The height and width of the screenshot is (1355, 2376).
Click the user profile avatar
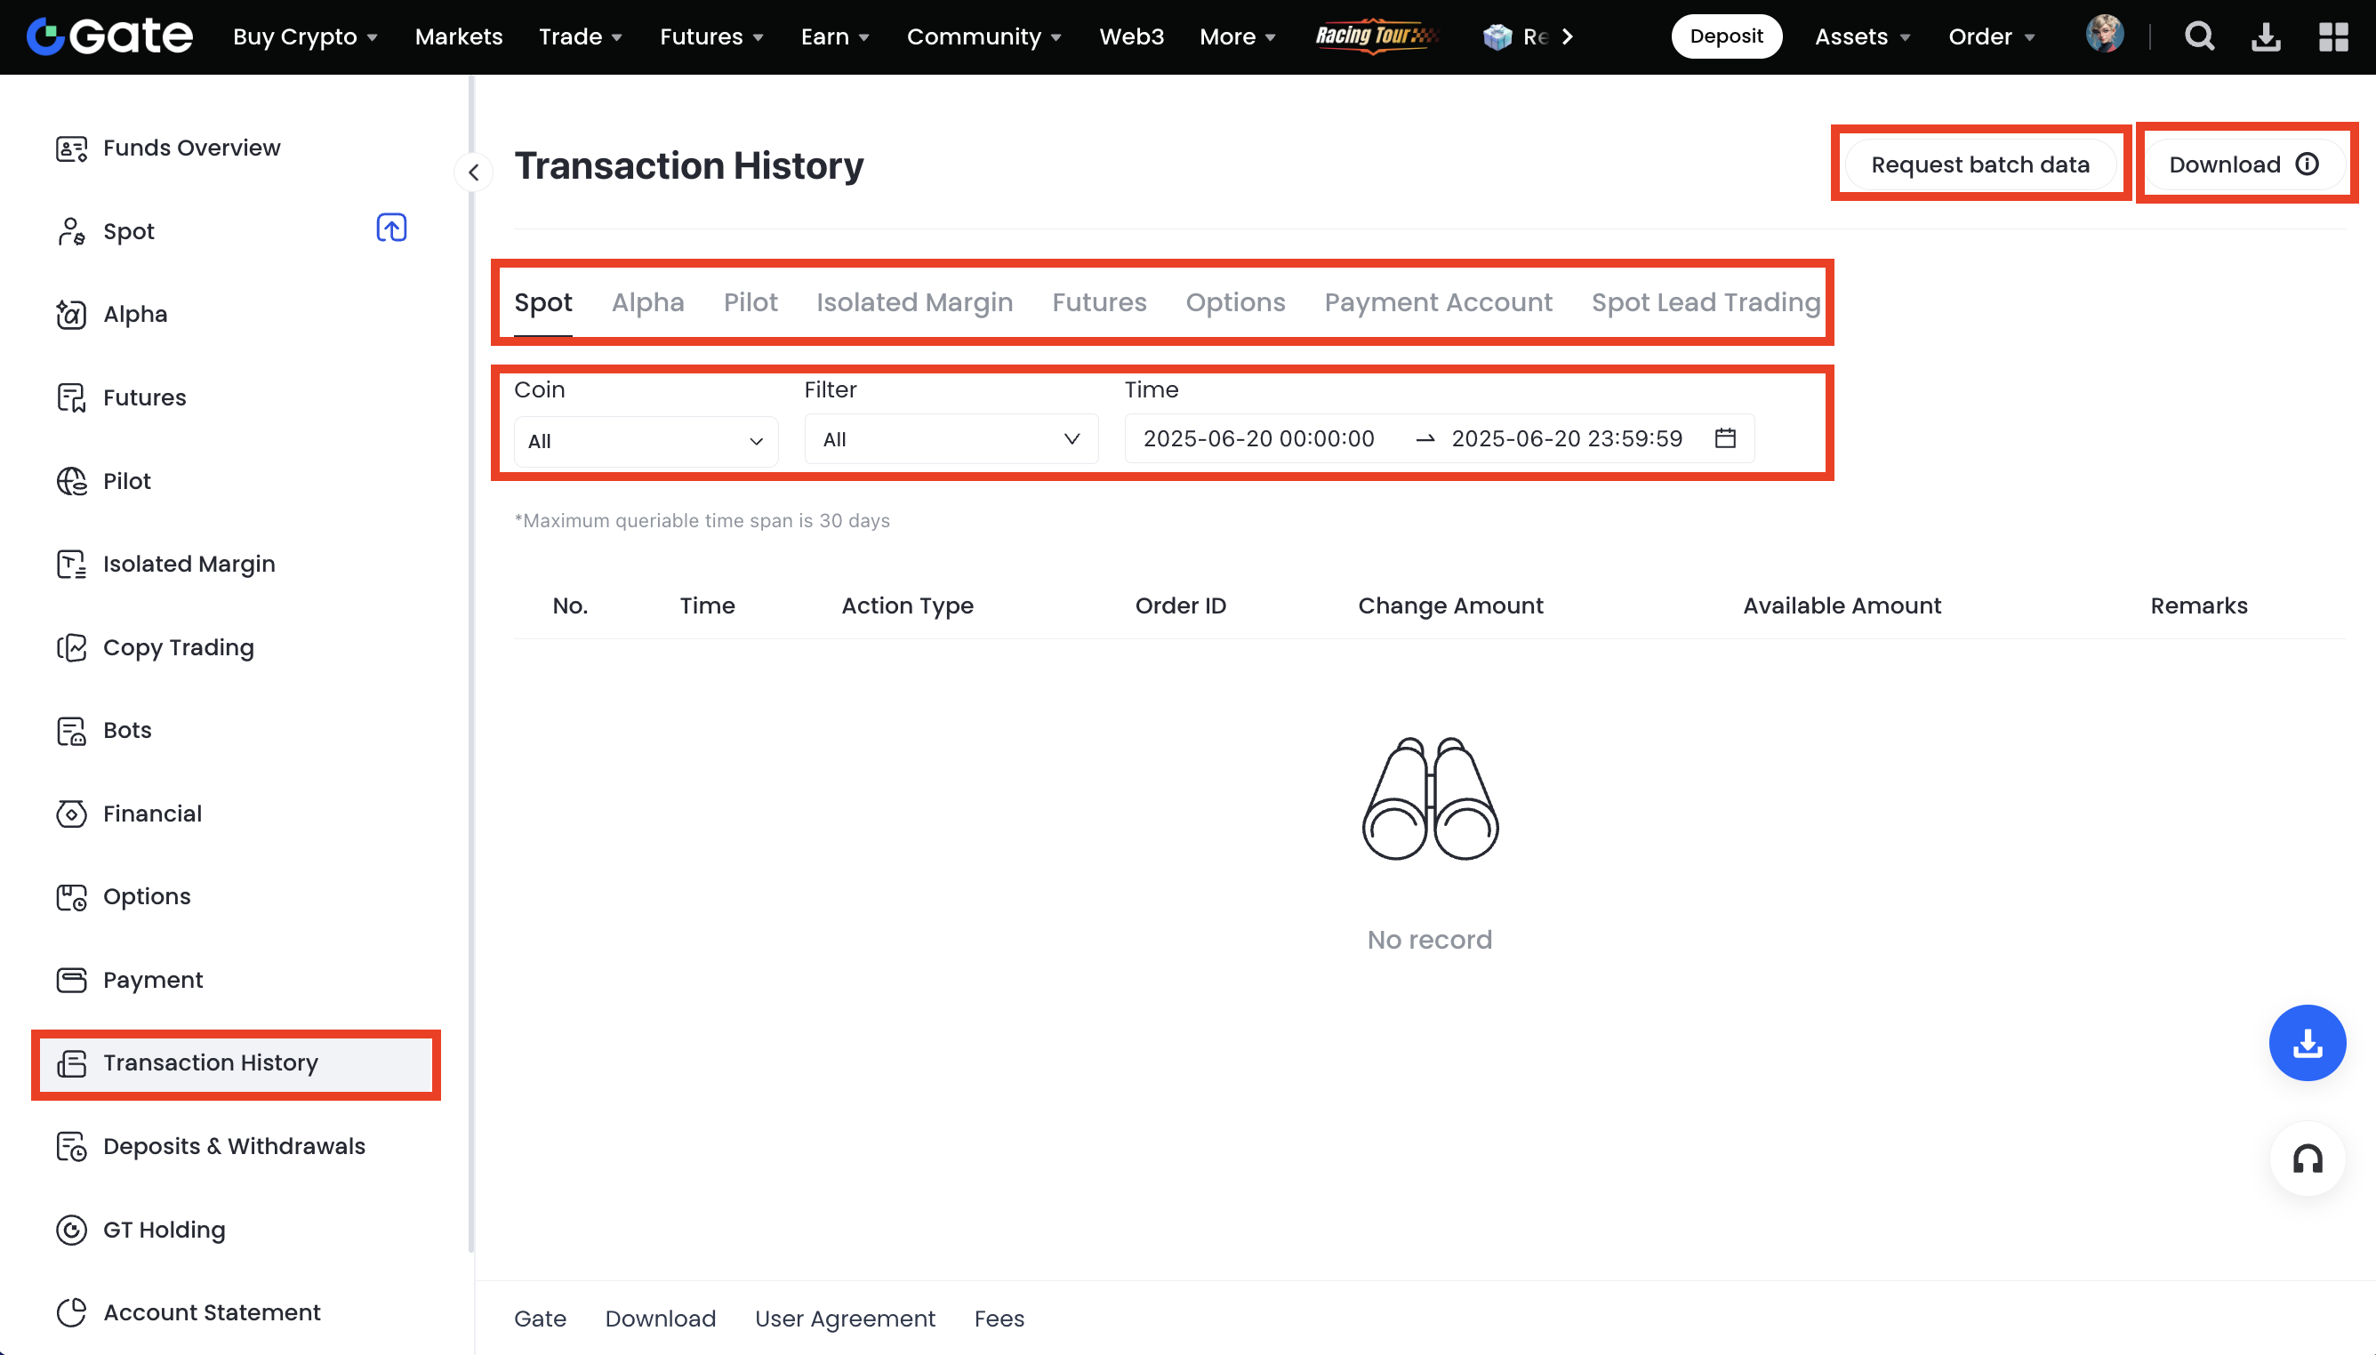2103,35
